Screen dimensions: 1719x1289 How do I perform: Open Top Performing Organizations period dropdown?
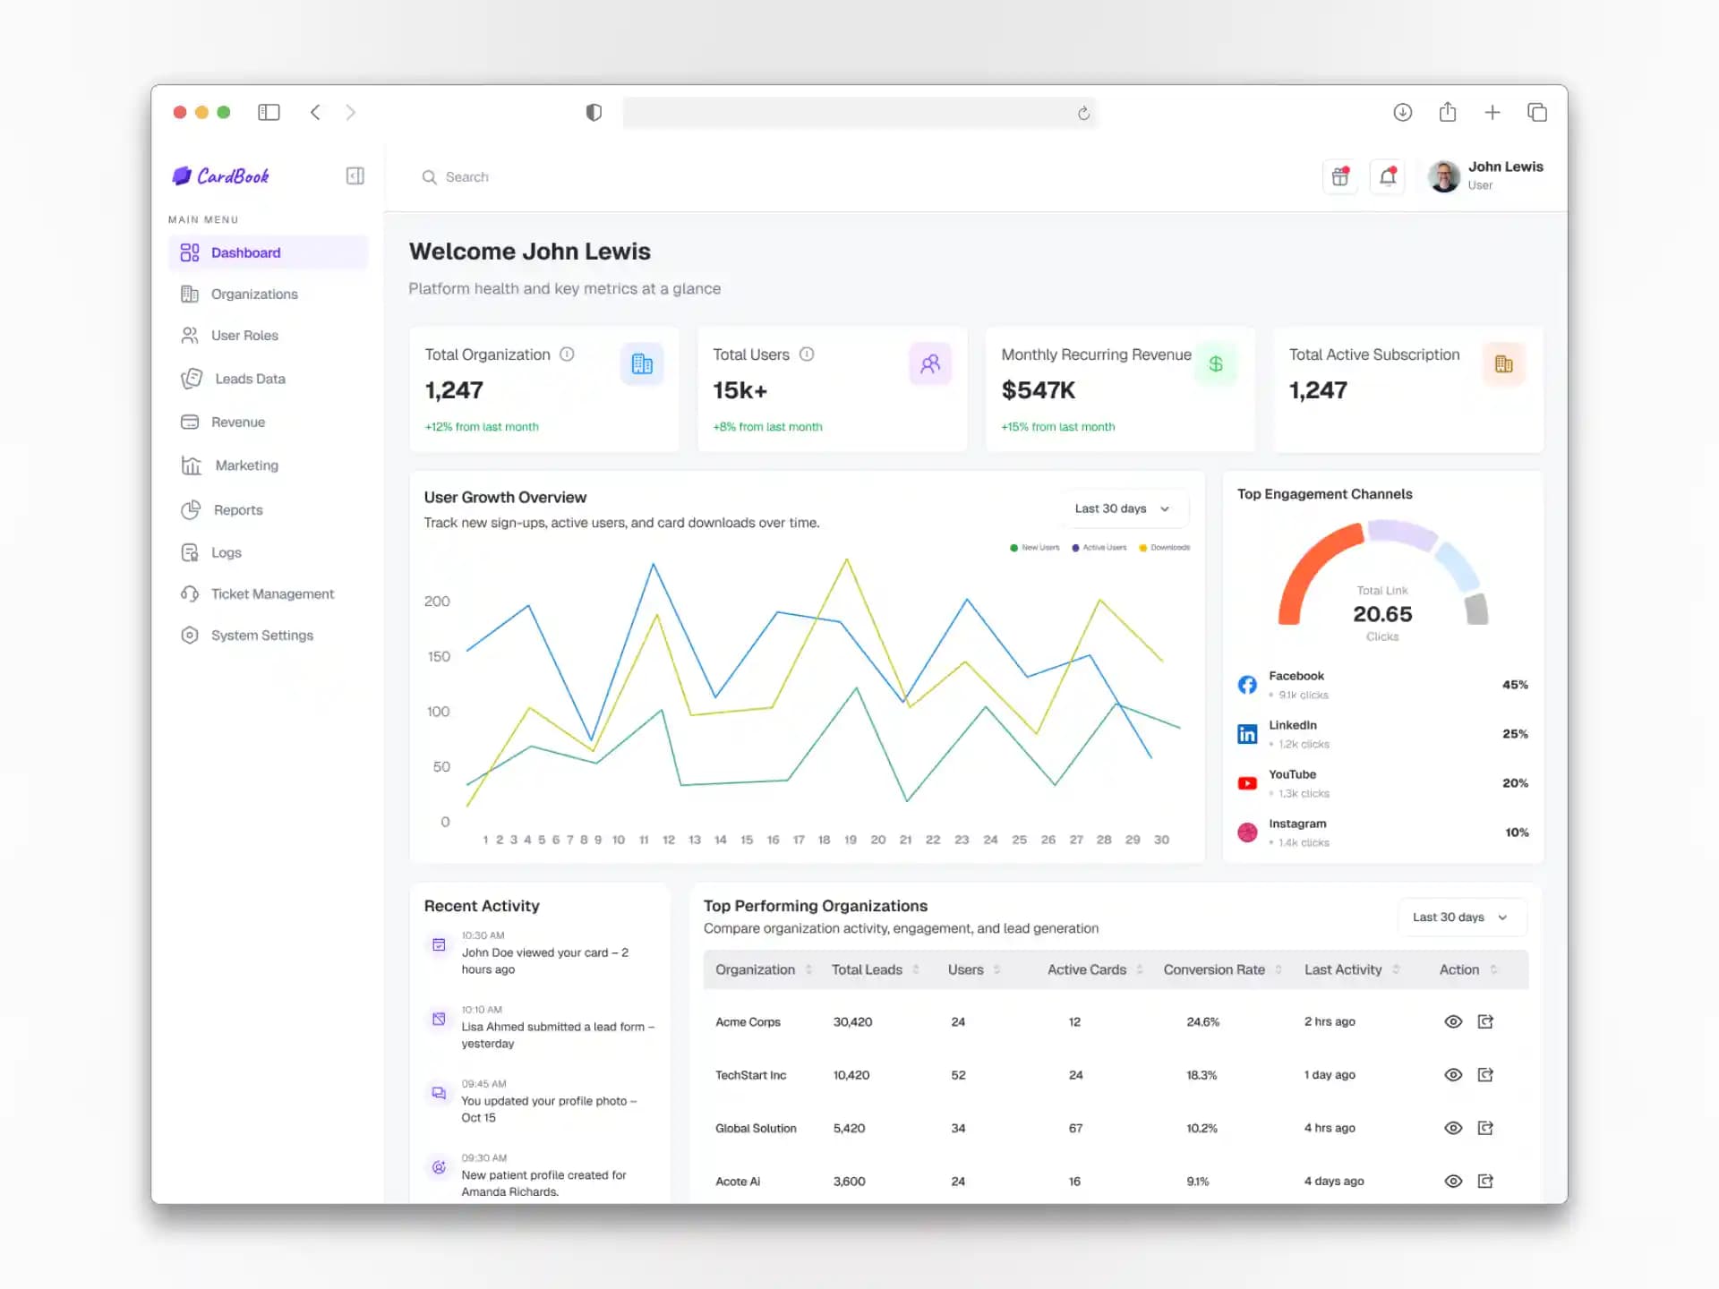coord(1460,917)
